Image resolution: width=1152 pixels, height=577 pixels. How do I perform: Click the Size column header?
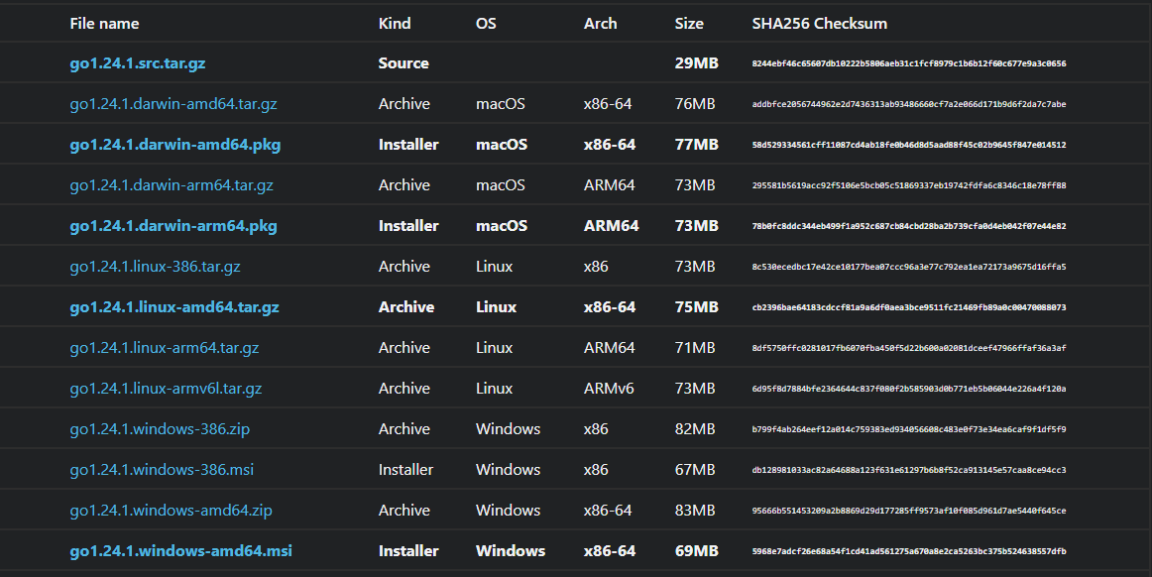point(689,23)
